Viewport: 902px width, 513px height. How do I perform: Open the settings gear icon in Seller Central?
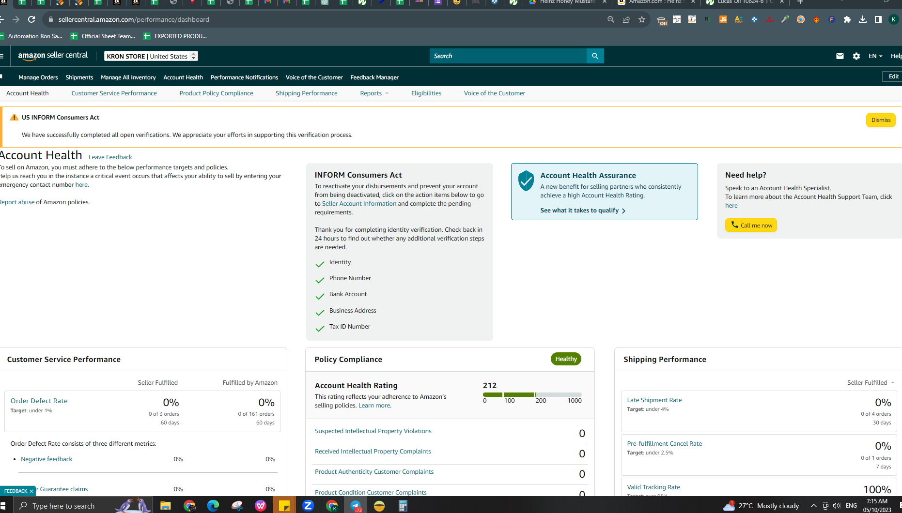856,56
